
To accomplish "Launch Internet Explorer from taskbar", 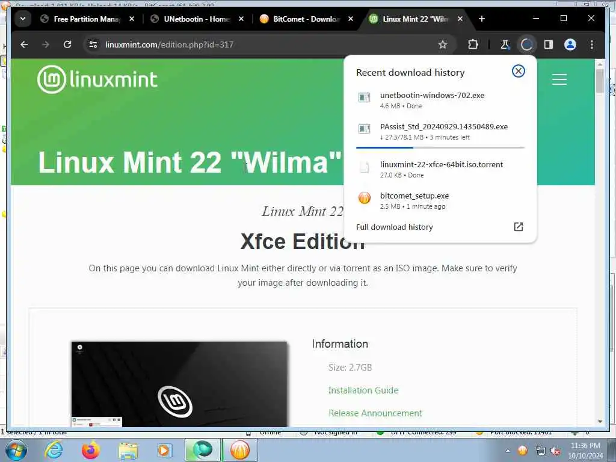I will (53, 450).
